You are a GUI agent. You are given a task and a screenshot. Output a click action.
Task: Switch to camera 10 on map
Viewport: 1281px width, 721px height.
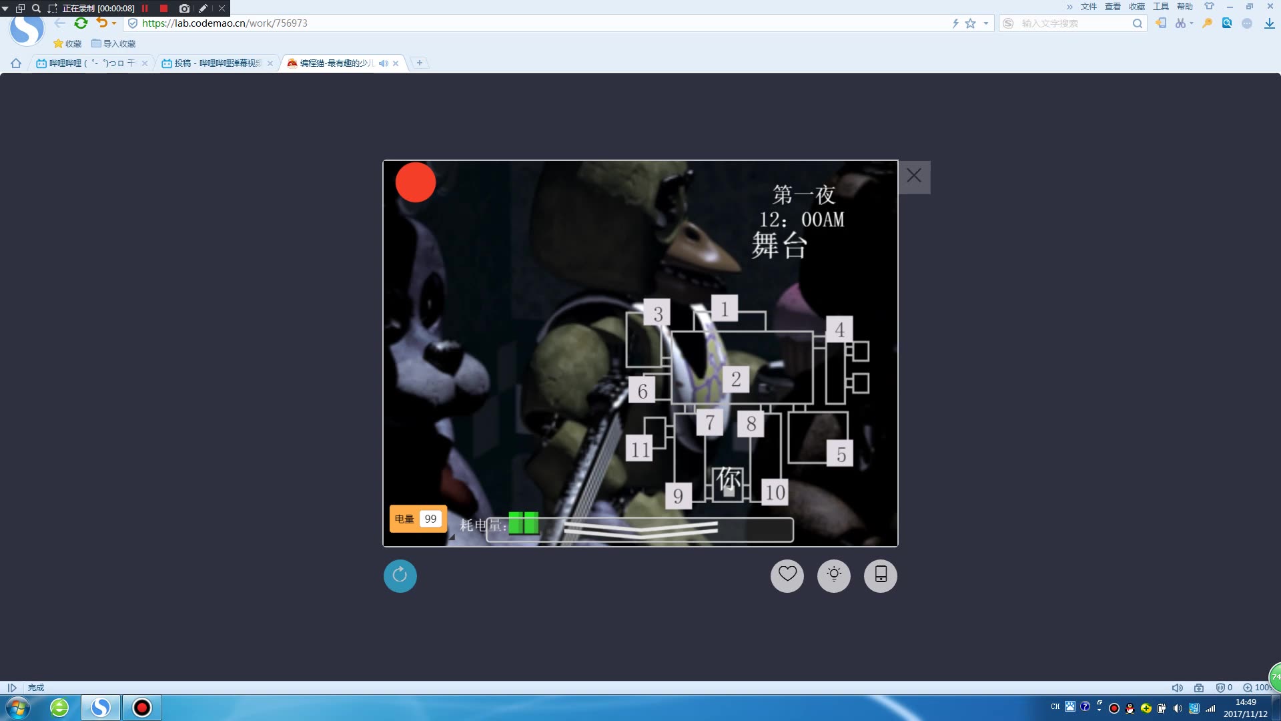pos(775,492)
